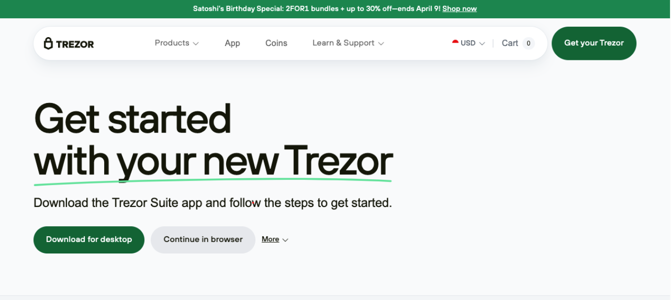
Task: Go to the App page
Action: coord(232,43)
